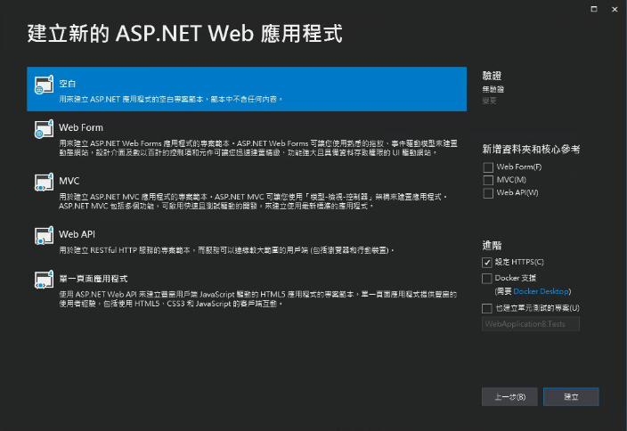Click the 空白 template icon
This screenshot has height=431, width=627.
point(44,84)
